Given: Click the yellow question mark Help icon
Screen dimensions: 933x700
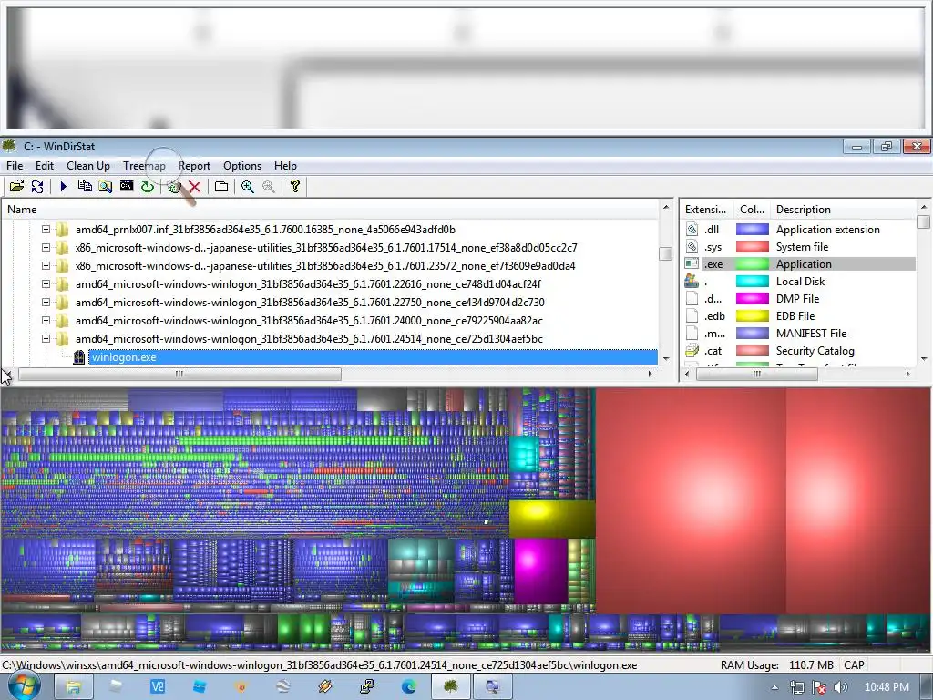Looking at the screenshot, I should click(x=294, y=186).
